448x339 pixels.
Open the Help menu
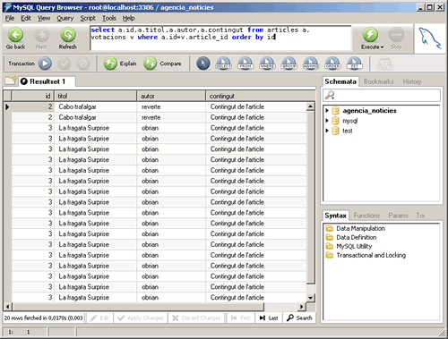coord(129,18)
